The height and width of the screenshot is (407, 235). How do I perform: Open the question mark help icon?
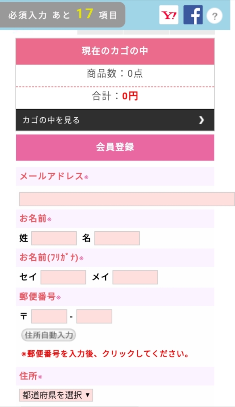(x=214, y=16)
